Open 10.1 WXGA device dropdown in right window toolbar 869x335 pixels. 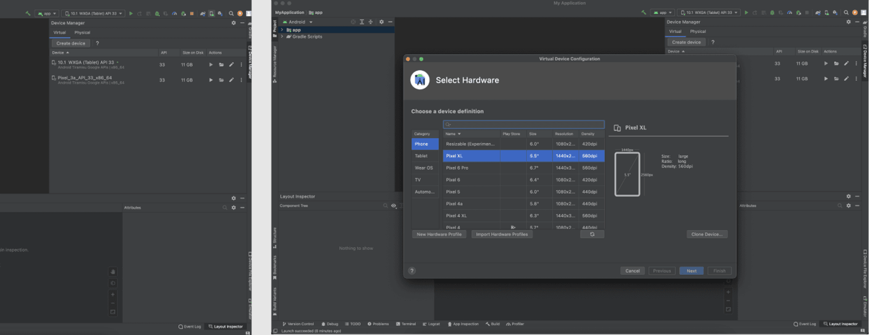709,12
